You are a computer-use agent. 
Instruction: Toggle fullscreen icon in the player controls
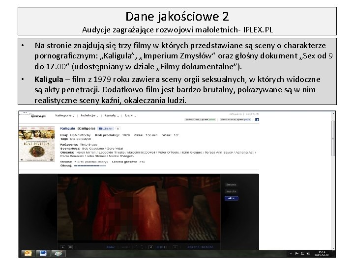click(x=139, y=247)
